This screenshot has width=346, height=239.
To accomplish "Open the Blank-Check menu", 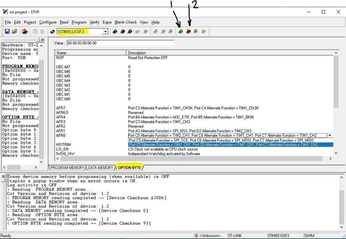I will [x=126, y=22].
